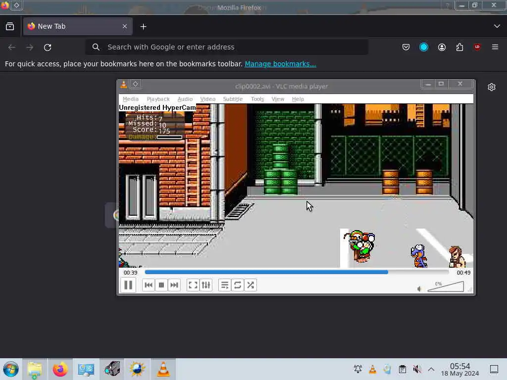Mute the VLC speaker icon
The width and height of the screenshot is (507, 380).
tap(419, 288)
